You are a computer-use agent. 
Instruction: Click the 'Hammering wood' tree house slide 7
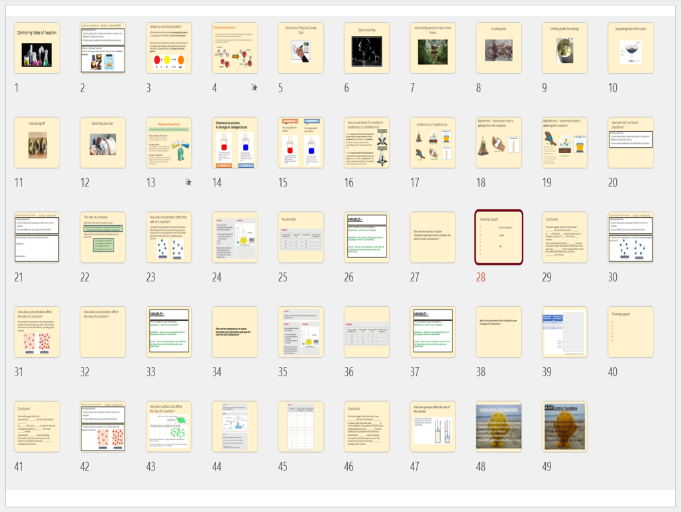tap(433, 48)
